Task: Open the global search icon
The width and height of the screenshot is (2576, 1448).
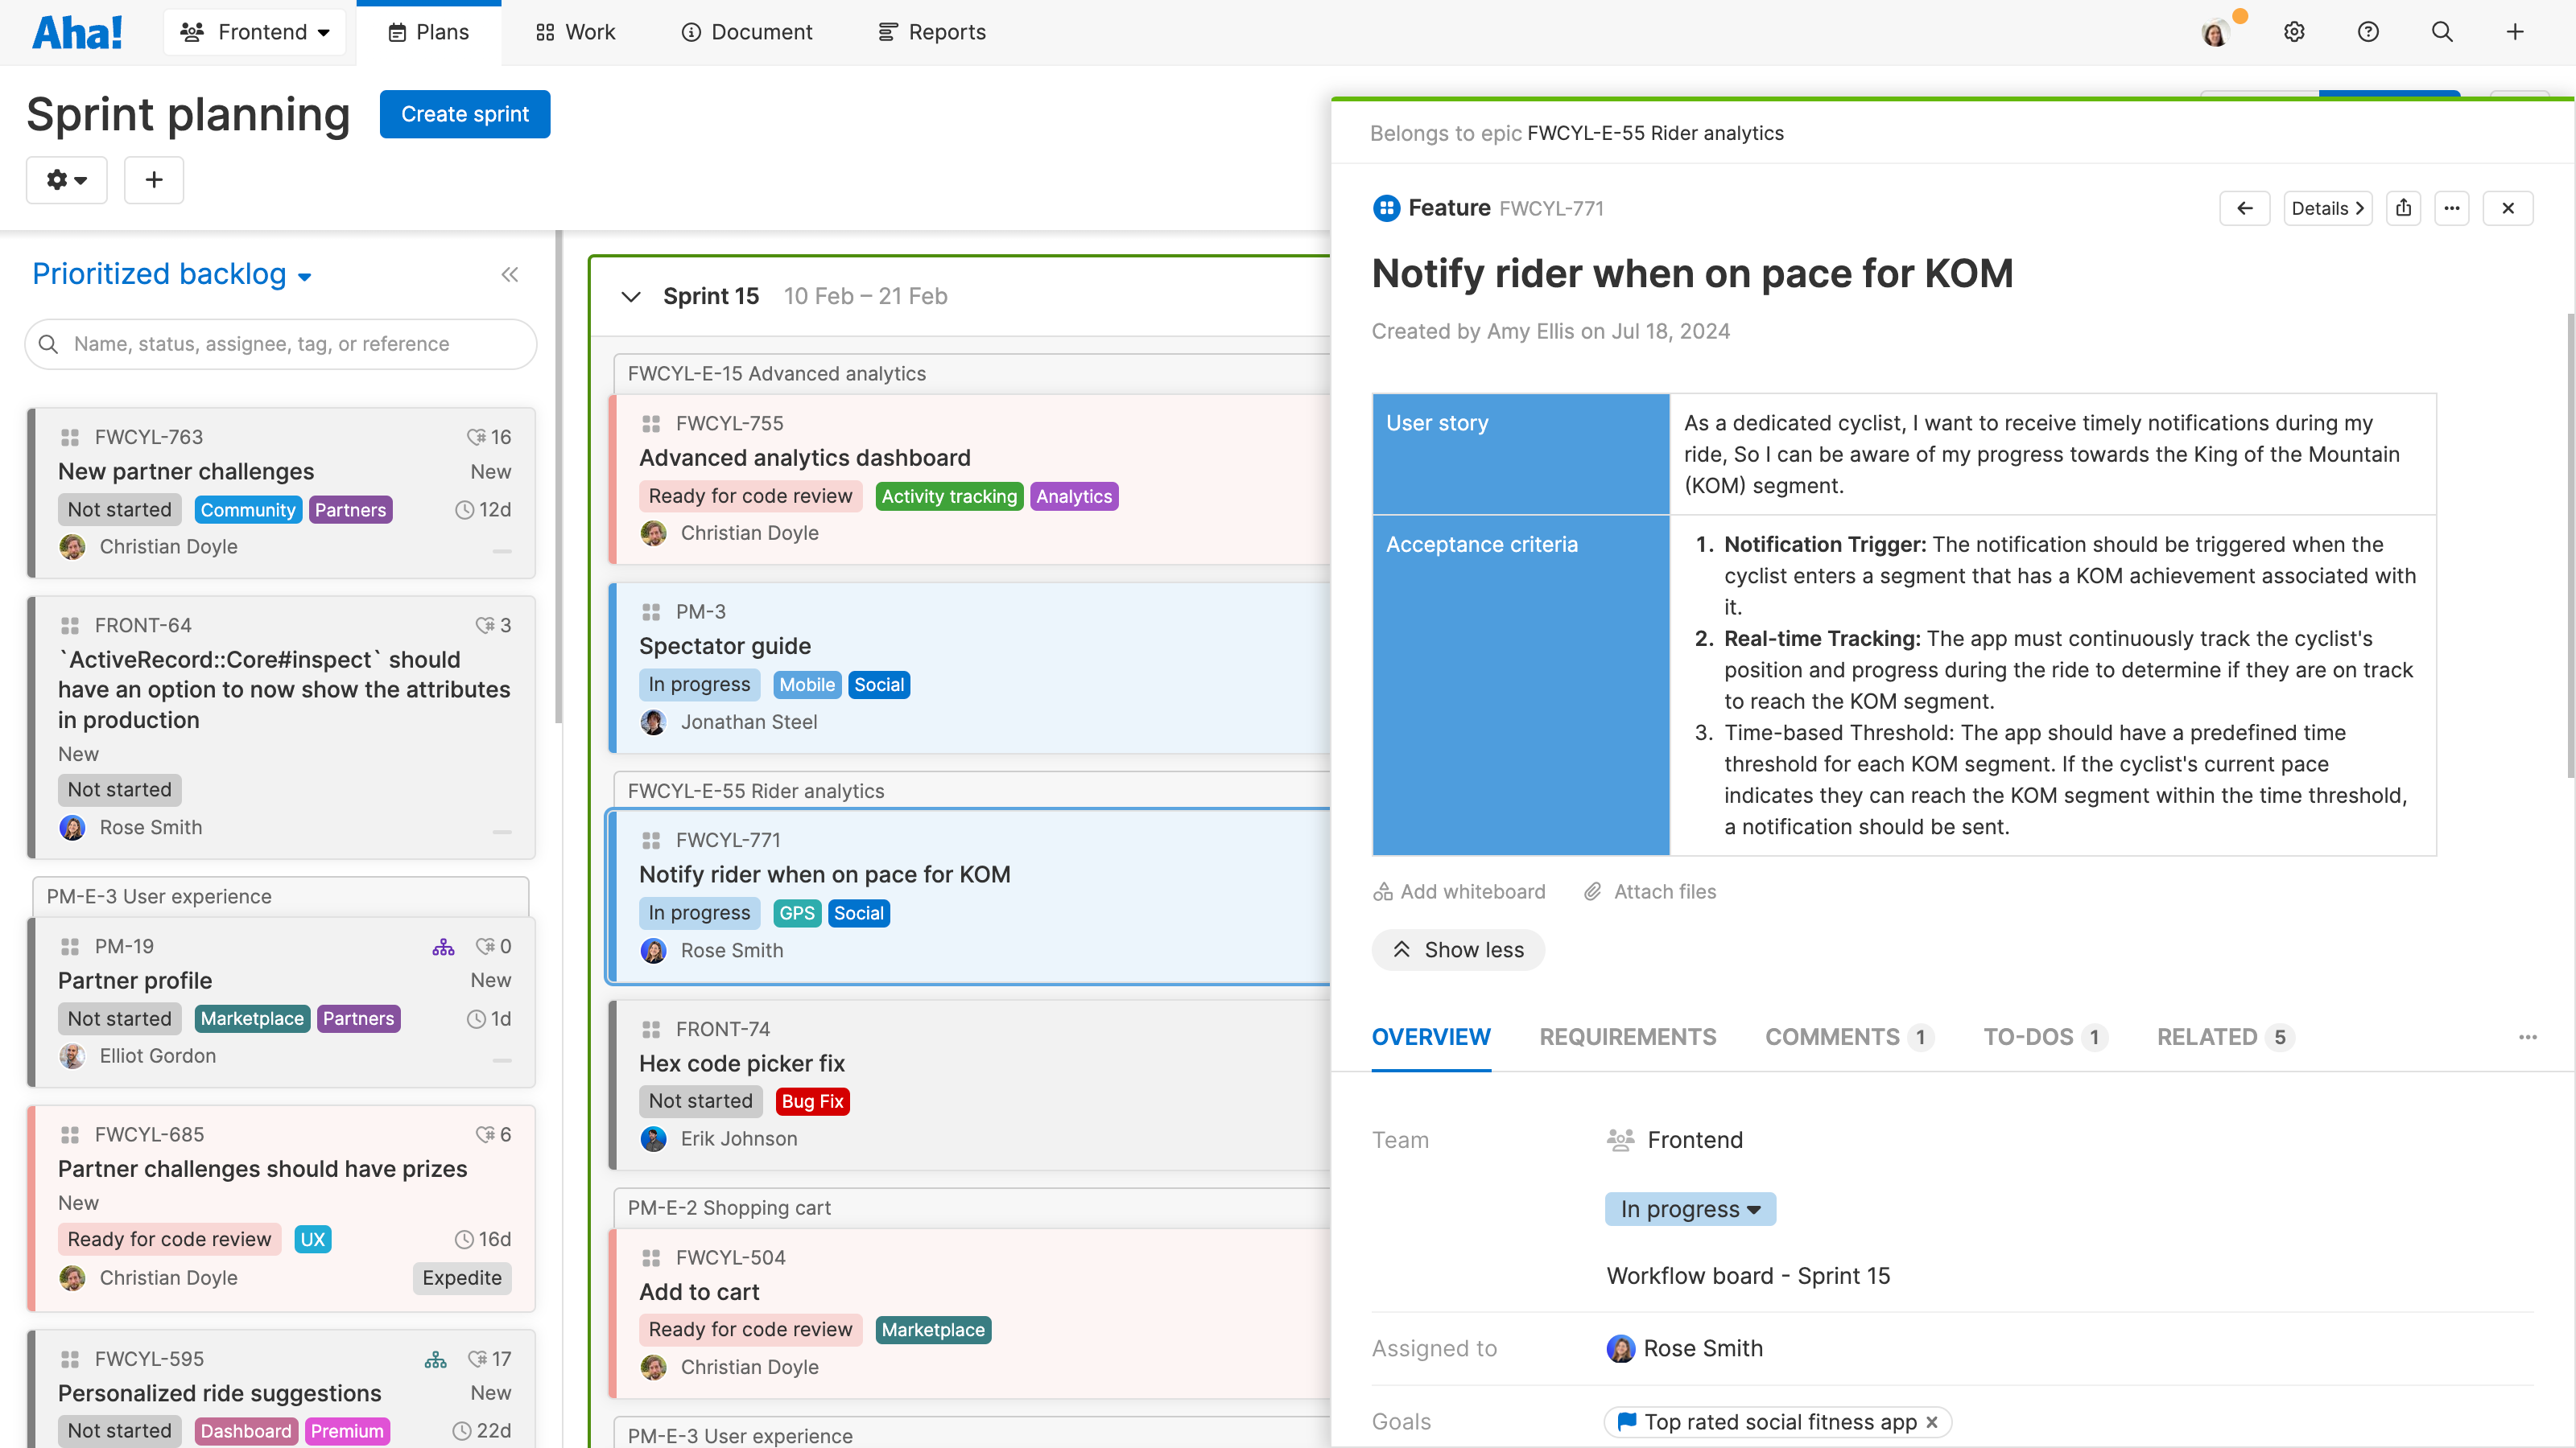Action: tap(2441, 31)
